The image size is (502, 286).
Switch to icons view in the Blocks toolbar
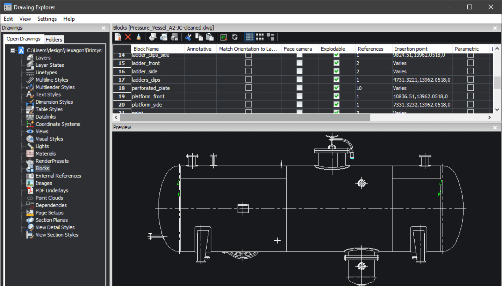point(260,37)
